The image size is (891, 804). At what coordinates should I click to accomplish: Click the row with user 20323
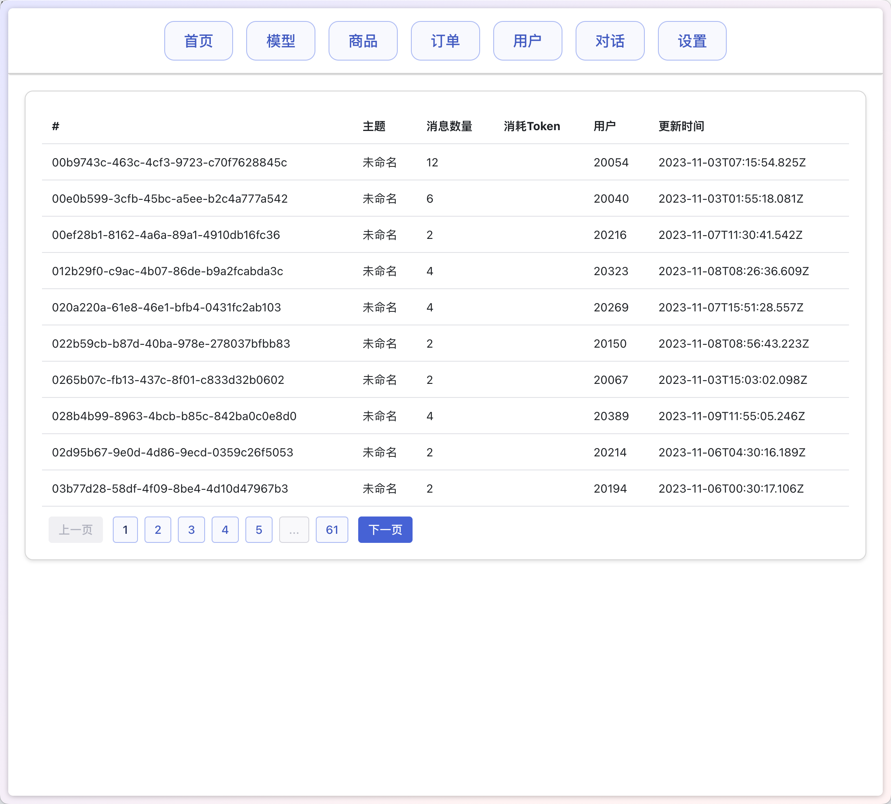pyautogui.click(x=611, y=271)
